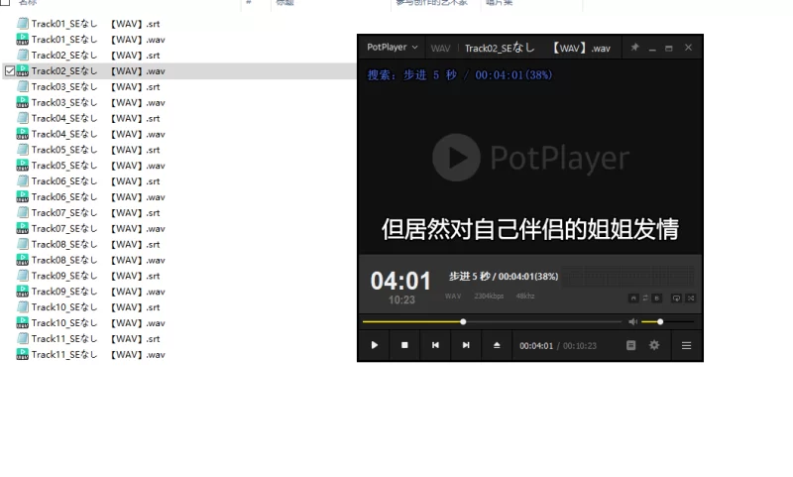Click the playback seek bar
Image resolution: width=793 pixels, height=477 pixels.
[492, 321]
